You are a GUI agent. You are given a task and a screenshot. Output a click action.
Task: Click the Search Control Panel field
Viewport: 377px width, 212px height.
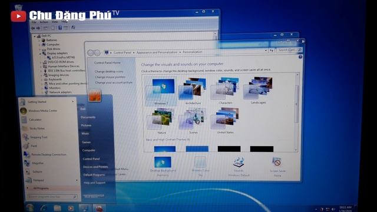pyautogui.click(x=289, y=50)
